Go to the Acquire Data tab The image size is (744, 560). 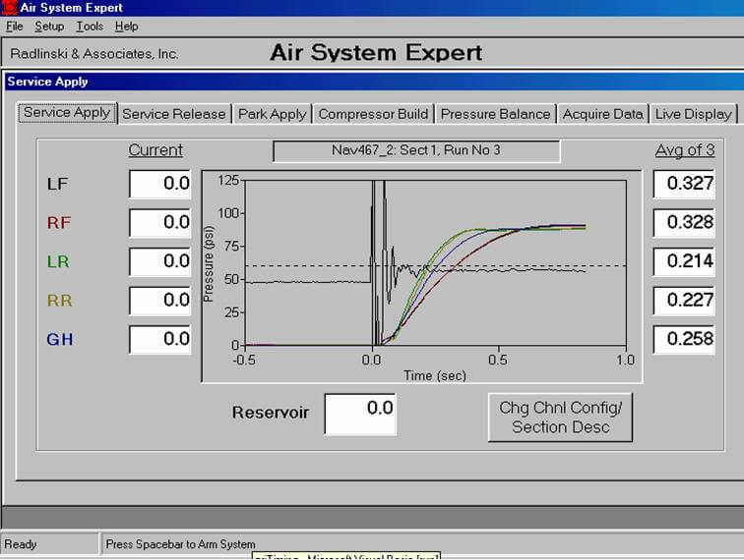click(x=602, y=114)
